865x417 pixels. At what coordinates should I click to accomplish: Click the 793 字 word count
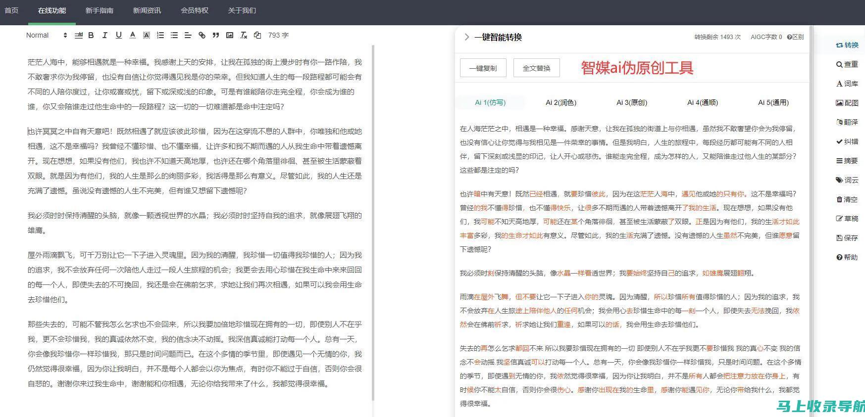pyautogui.click(x=278, y=35)
